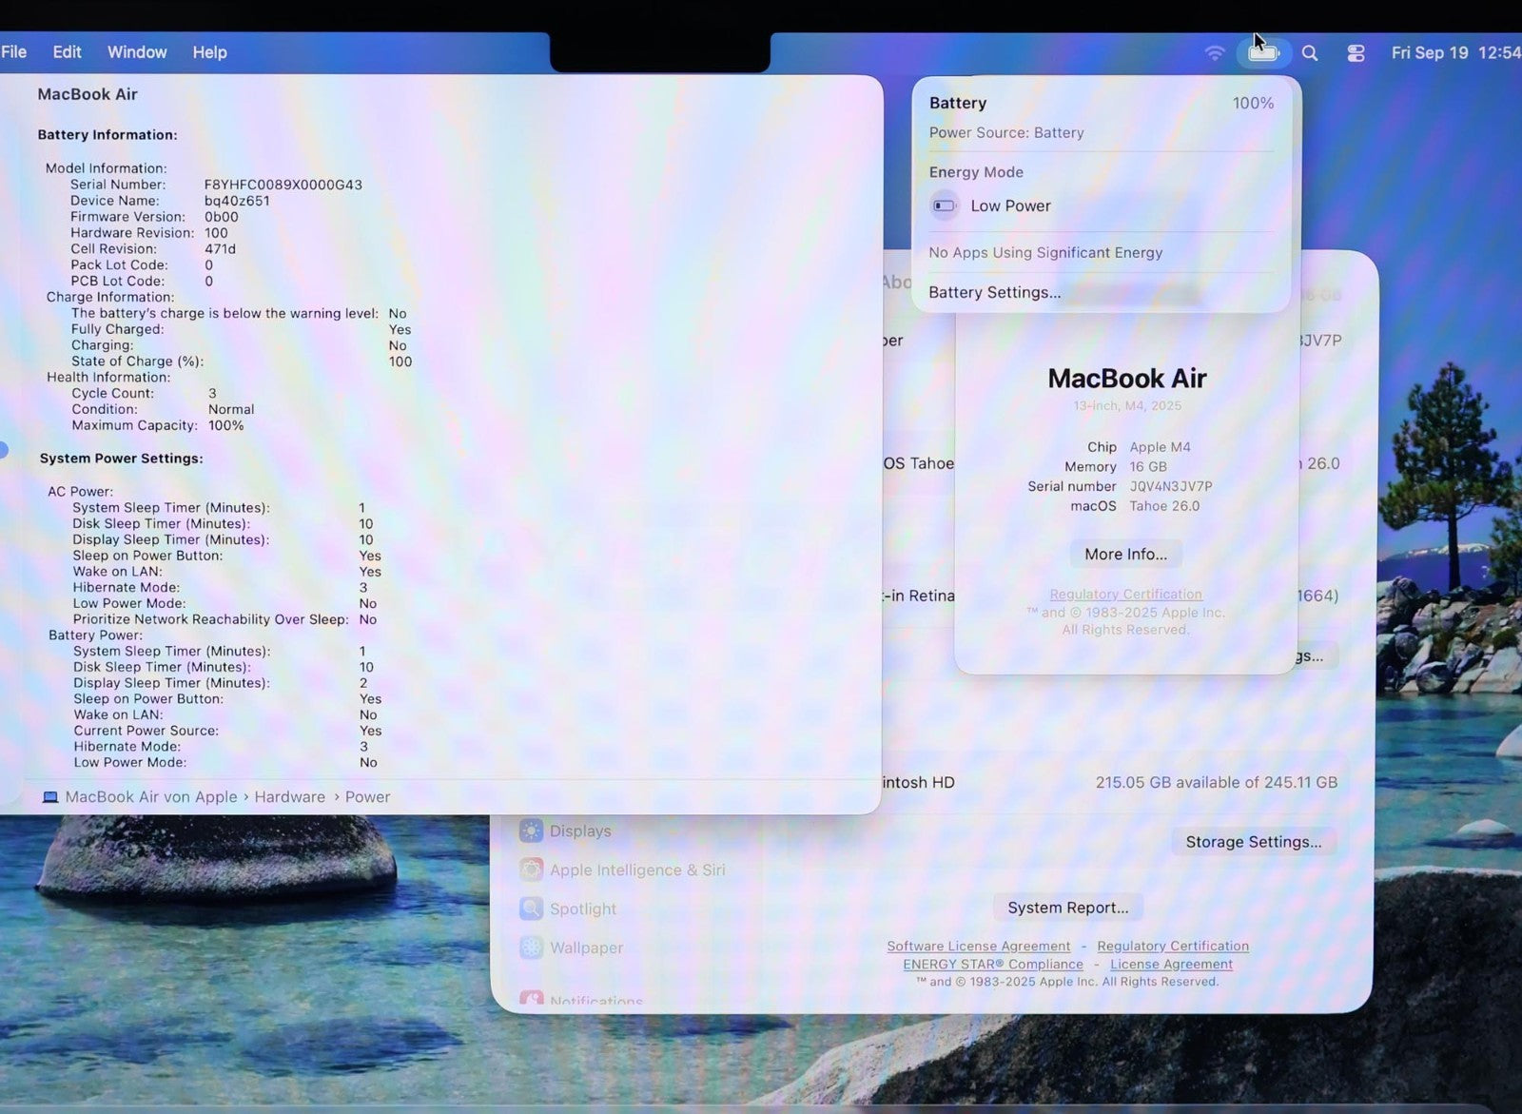Click the battery status menu bar icon
This screenshot has height=1114, width=1522.
[1262, 53]
